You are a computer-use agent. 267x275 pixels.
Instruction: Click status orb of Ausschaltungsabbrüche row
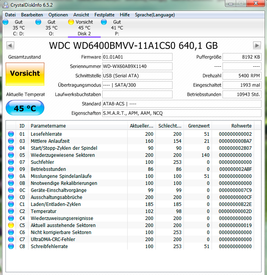pos(11,197)
